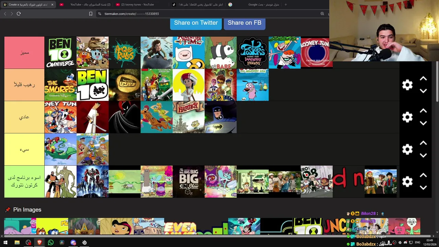Move bottom green tier up with arrow
Image resolution: width=439 pixels, height=247 pixels.
423,176
